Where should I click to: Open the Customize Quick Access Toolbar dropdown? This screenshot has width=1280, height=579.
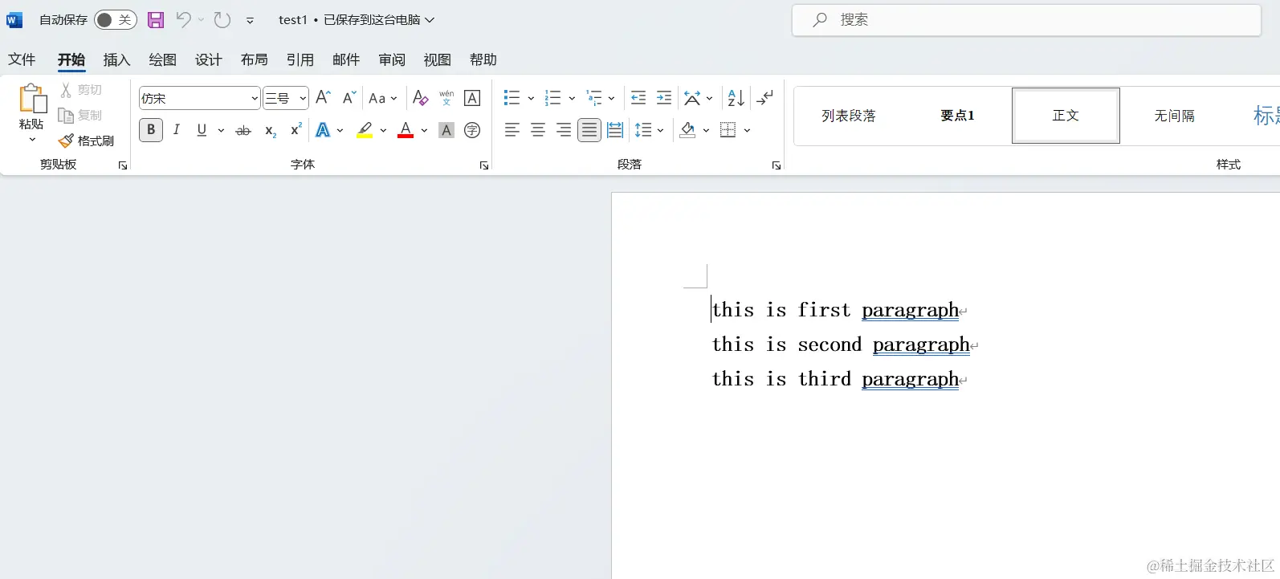[250, 20]
